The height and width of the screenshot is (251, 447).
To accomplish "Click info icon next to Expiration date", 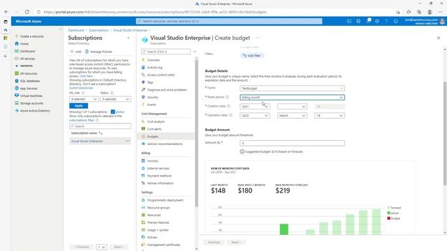I will tap(230, 115).
